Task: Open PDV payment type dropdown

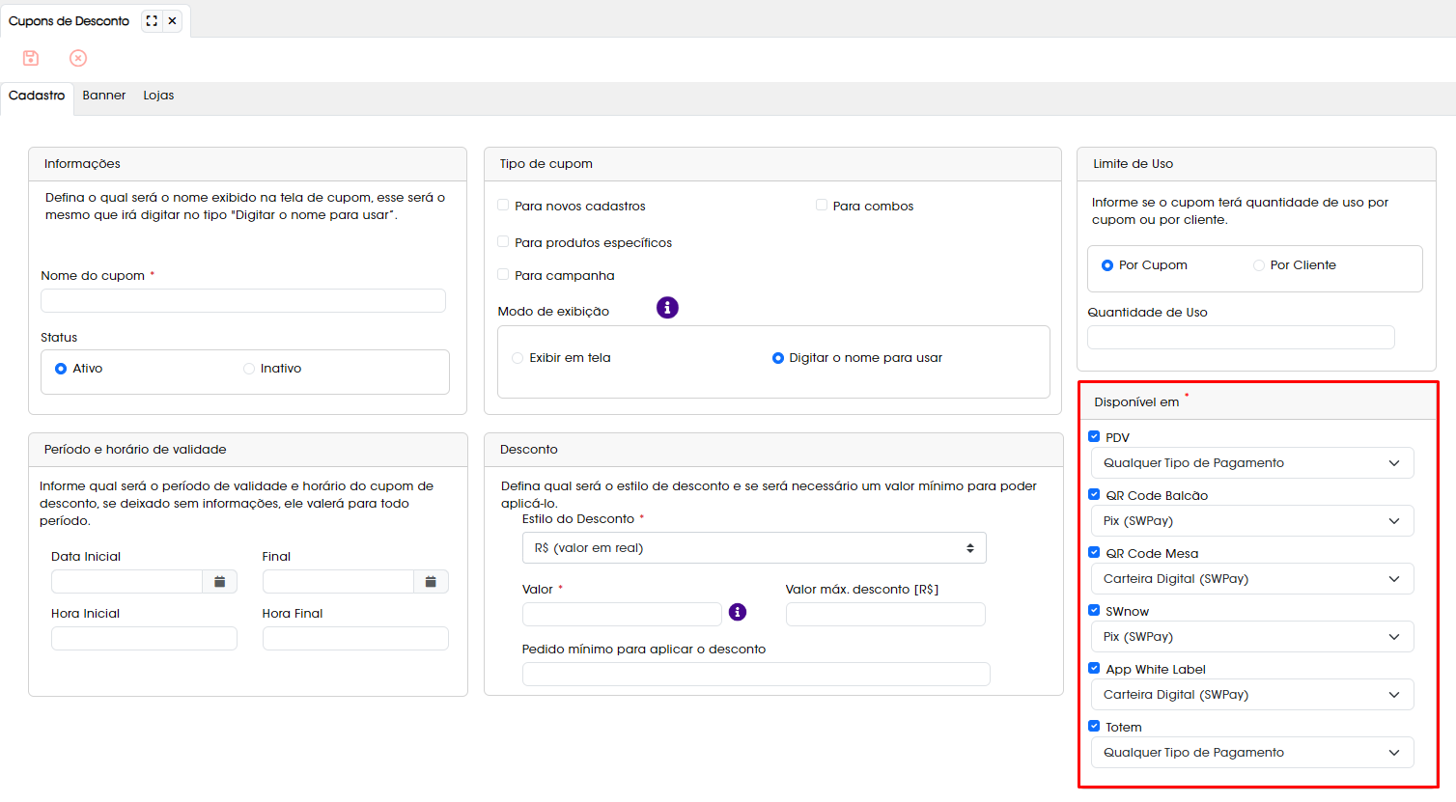Action: [x=1252, y=463]
